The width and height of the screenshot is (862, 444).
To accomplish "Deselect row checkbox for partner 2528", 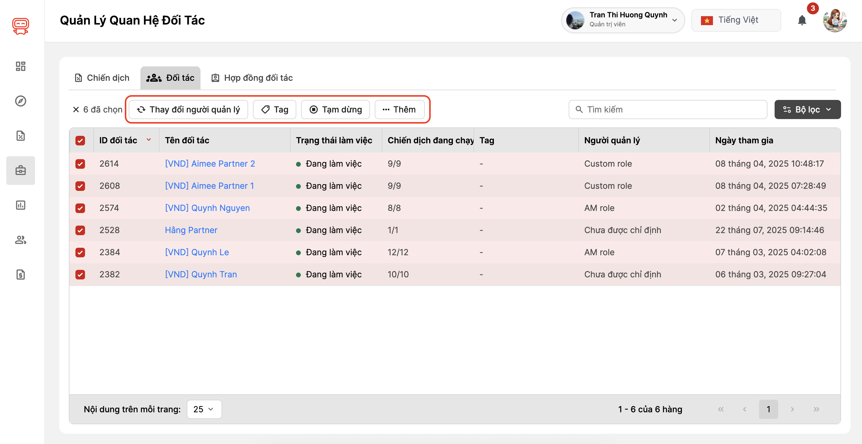I will (x=80, y=230).
